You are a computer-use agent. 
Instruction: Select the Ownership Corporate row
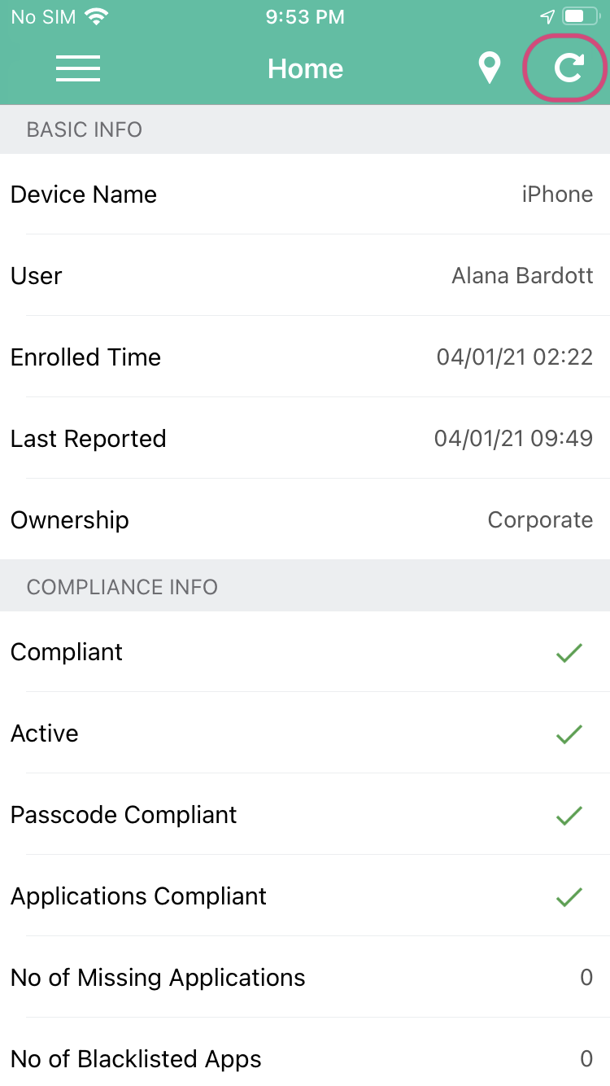click(x=305, y=519)
